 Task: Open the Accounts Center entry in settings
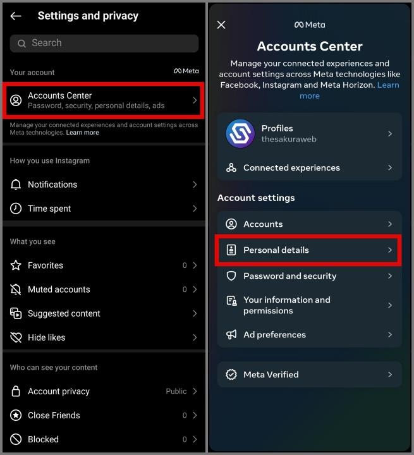tap(104, 100)
